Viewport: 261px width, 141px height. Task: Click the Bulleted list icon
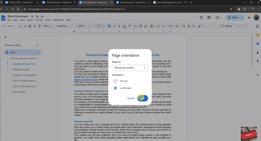170,26
